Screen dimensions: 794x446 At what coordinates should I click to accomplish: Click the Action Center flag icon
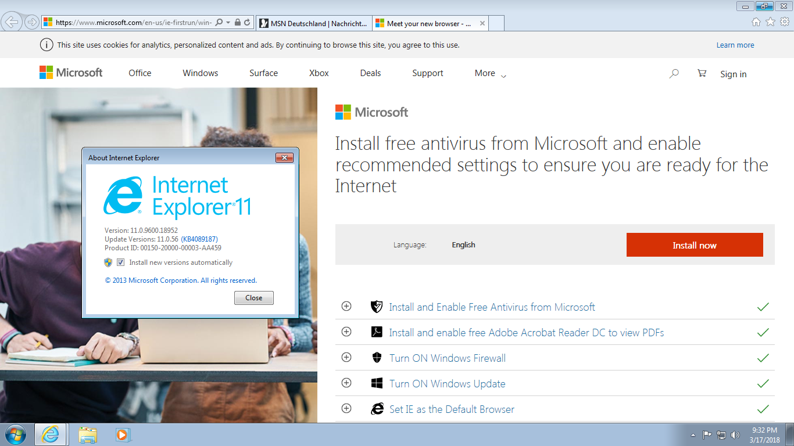(x=707, y=434)
